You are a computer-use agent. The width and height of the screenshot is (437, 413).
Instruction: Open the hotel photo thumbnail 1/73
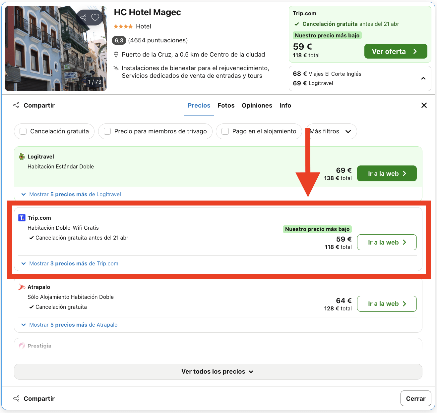56,48
